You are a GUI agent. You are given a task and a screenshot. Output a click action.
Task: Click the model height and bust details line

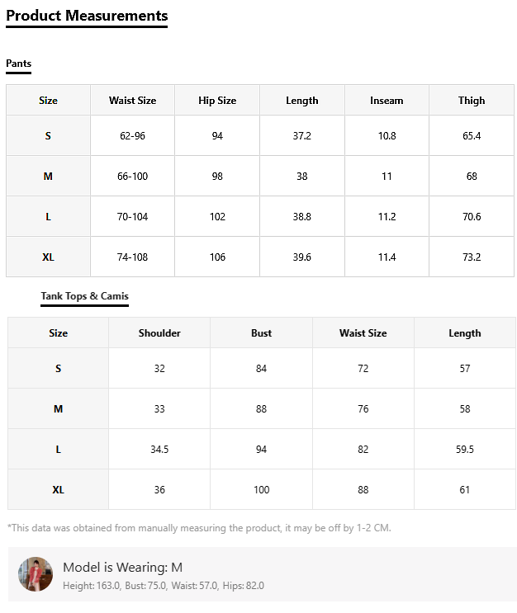[164, 586]
